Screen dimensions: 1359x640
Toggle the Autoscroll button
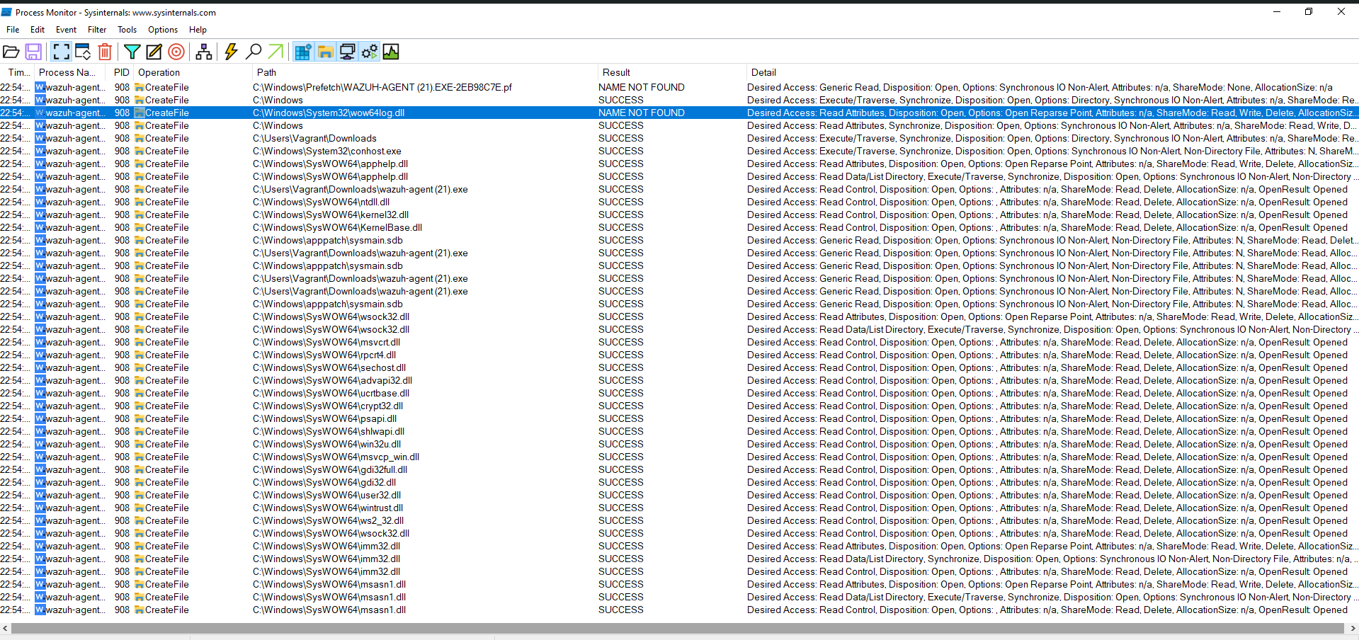[82, 51]
